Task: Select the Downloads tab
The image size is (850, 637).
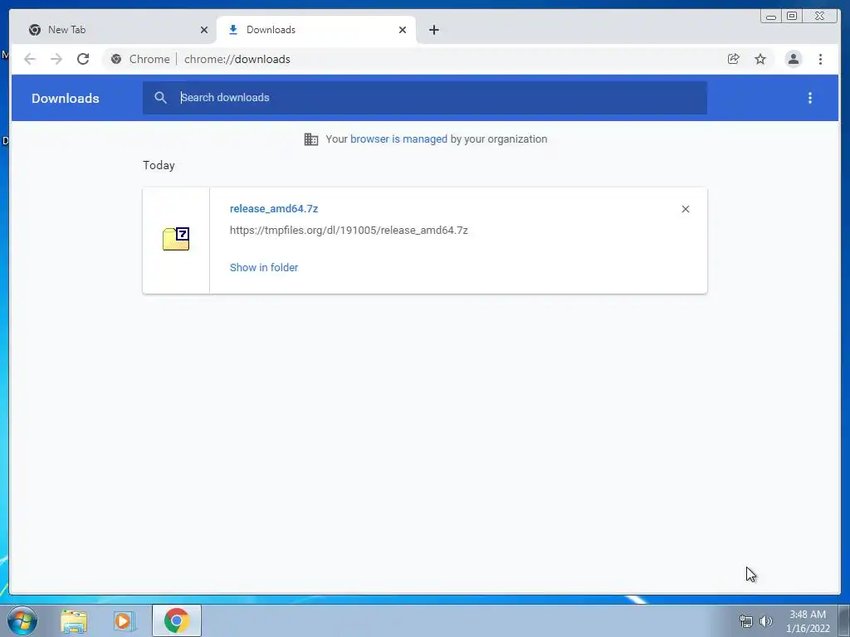Action: coord(316,30)
